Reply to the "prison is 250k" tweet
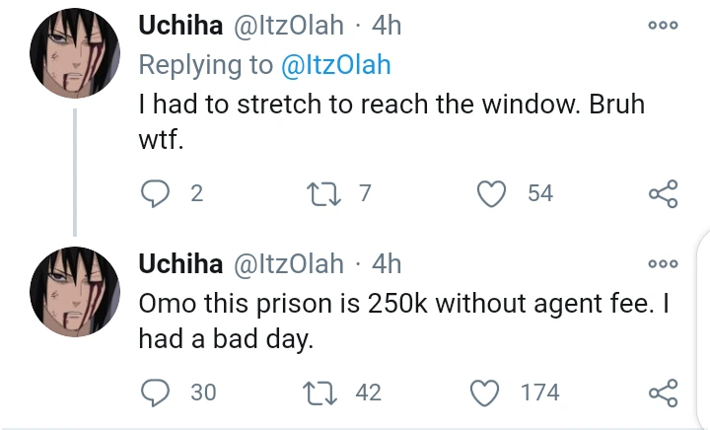This screenshot has width=710, height=430. (155, 393)
